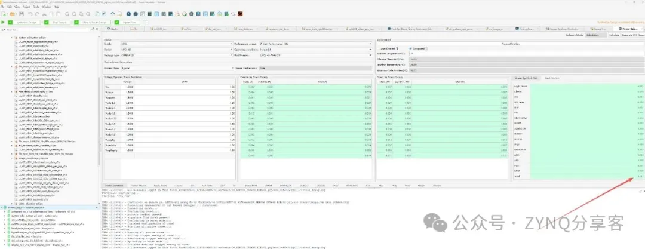Select the Peak Startup tab
Screen dimensions: 645x249
[551, 78]
